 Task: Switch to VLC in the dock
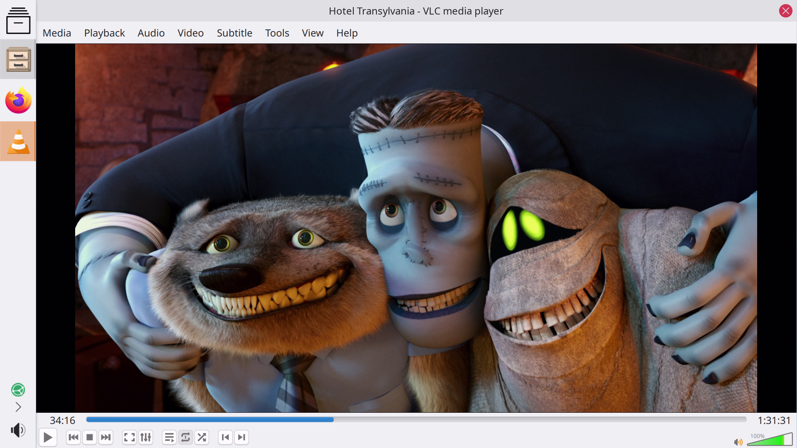[18, 141]
